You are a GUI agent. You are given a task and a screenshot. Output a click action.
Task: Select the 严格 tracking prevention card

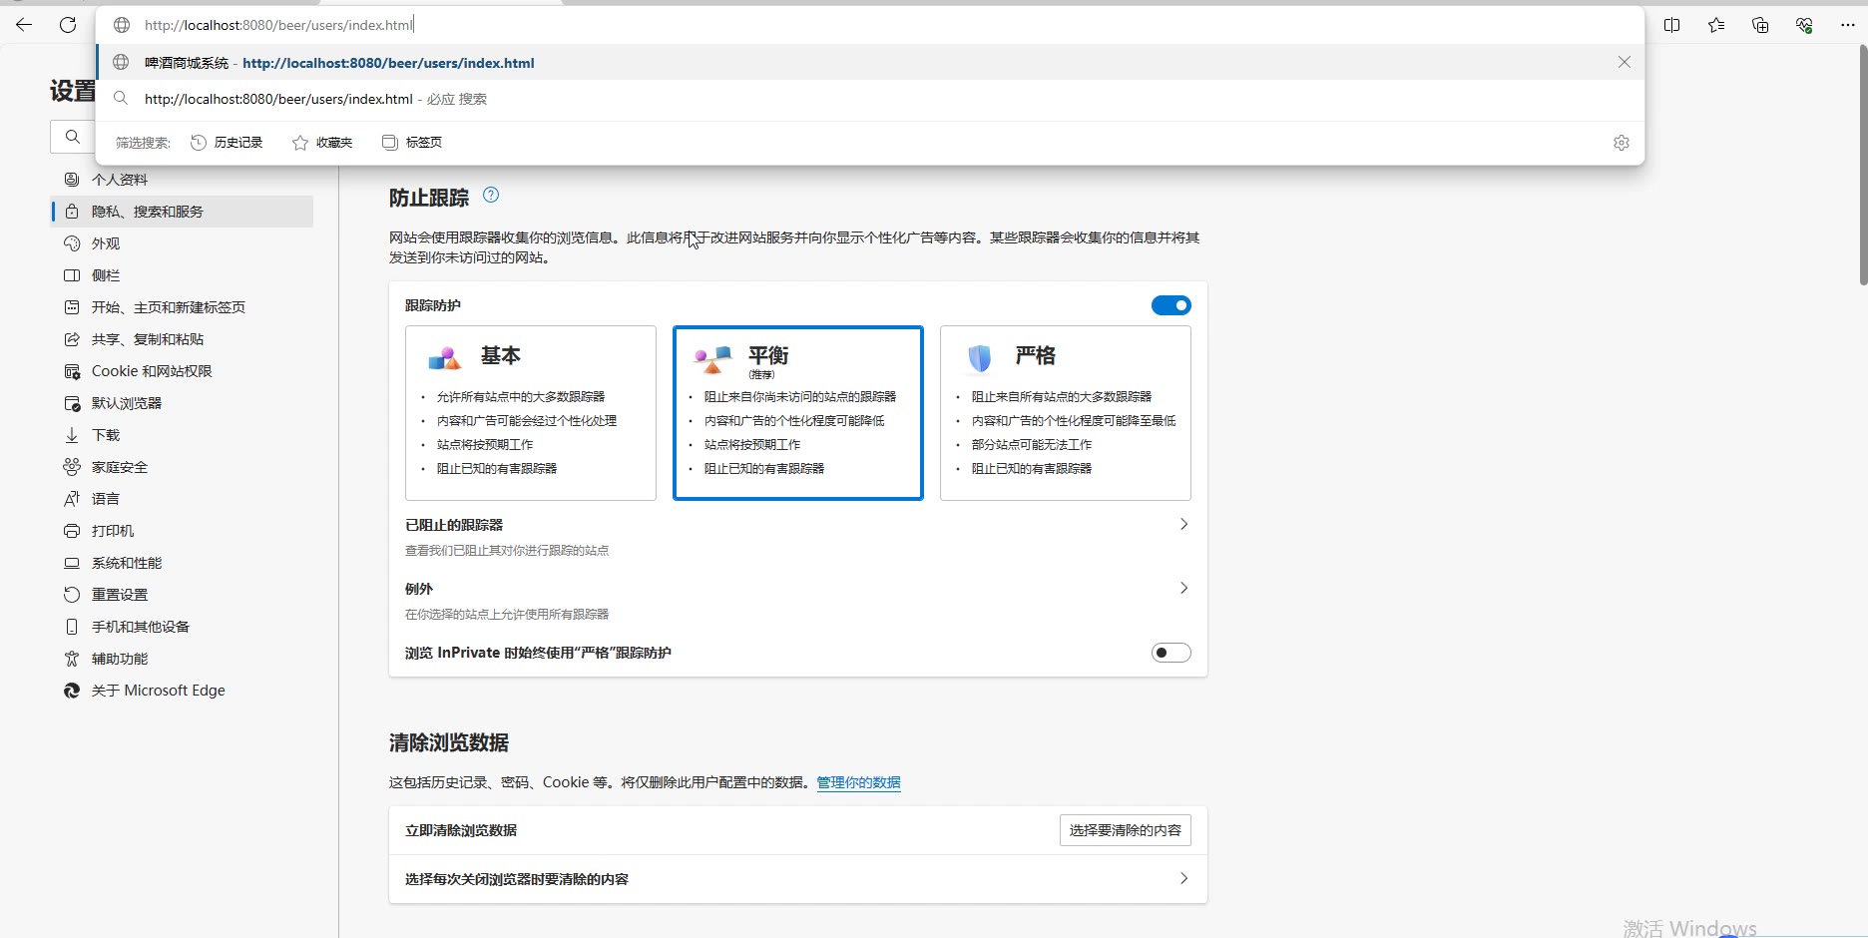[1066, 413]
